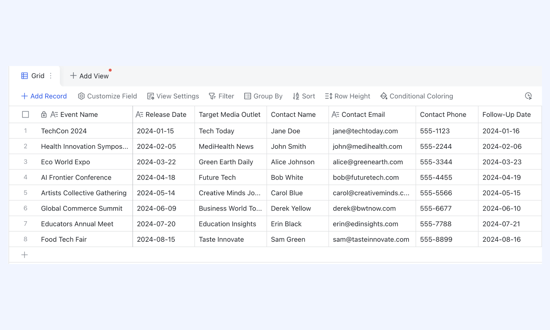The height and width of the screenshot is (330, 550).
Task: Click release date 2024-03-22
Action: point(164,162)
